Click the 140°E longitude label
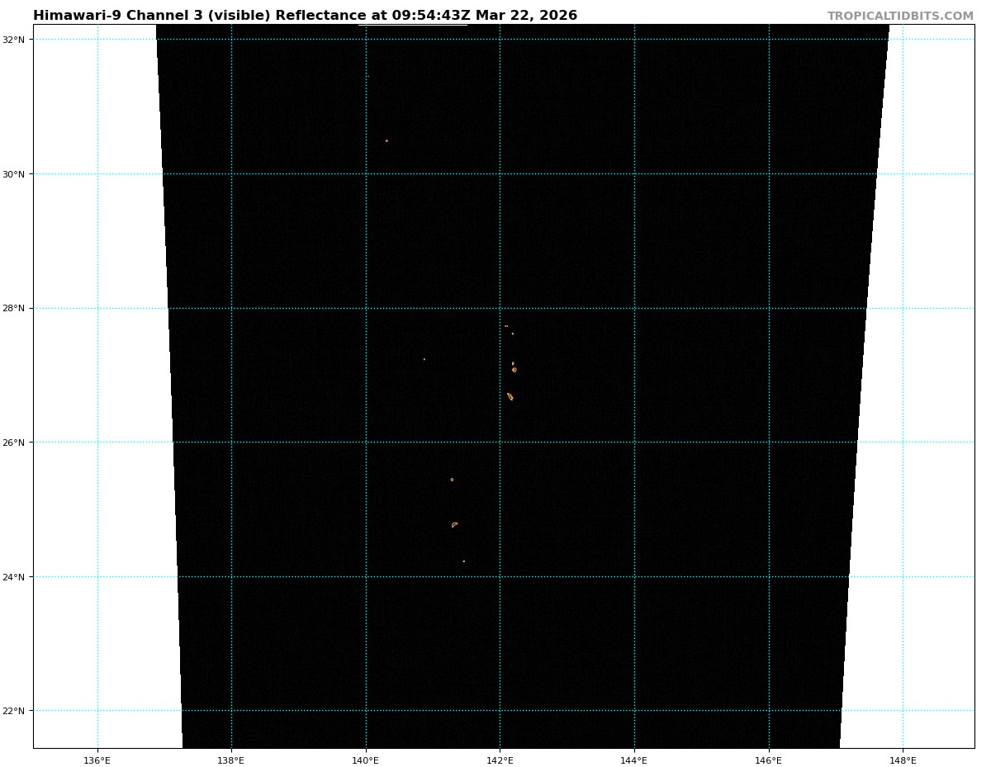Image resolution: width=991 pixels, height=767 pixels. [x=366, y=760]
